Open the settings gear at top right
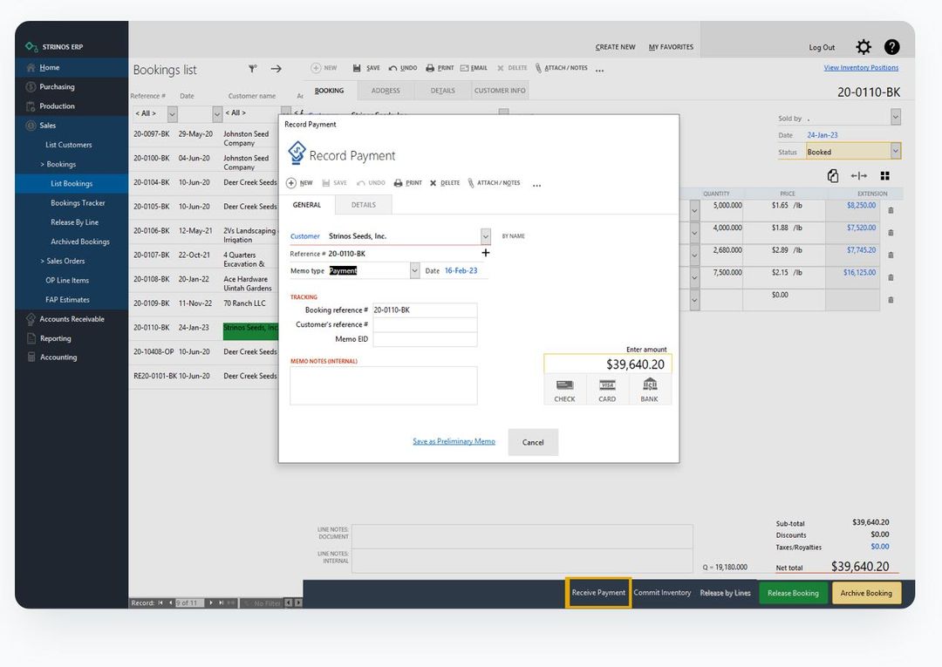Image resolution: width=942 pixels, height=667 pixels. coord(863,46)
